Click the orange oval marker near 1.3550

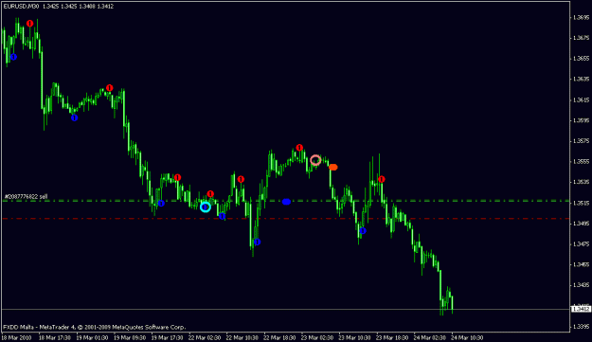coord(333,168)
